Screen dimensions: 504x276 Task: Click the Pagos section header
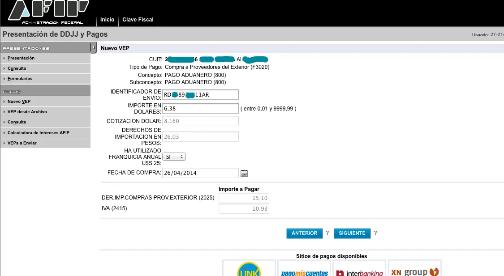pos(45,91)
